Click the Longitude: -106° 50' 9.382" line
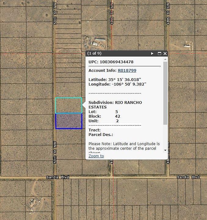Viewport: 207px width, 220px height. click(x=117, y=84)
